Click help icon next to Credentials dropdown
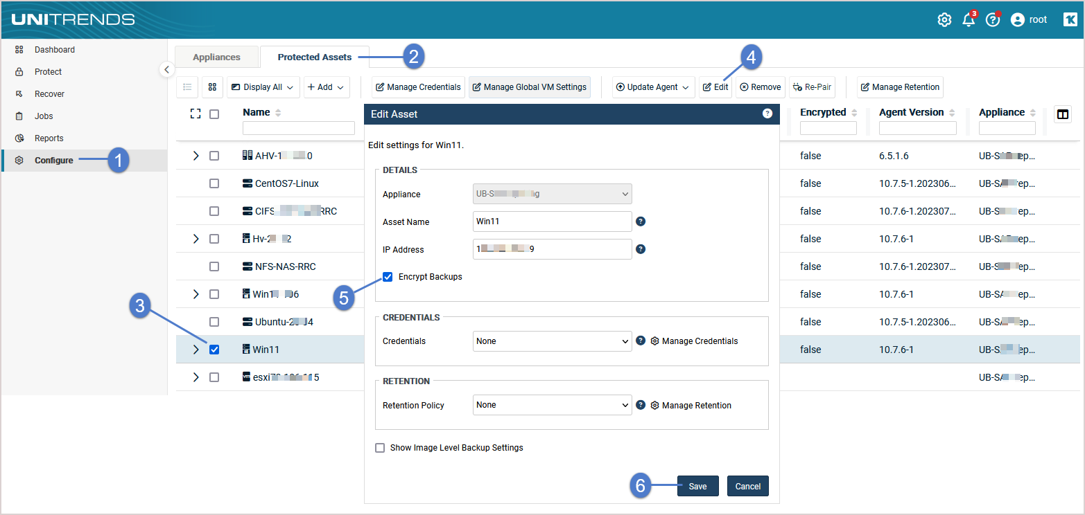 (x=641, y=341)
